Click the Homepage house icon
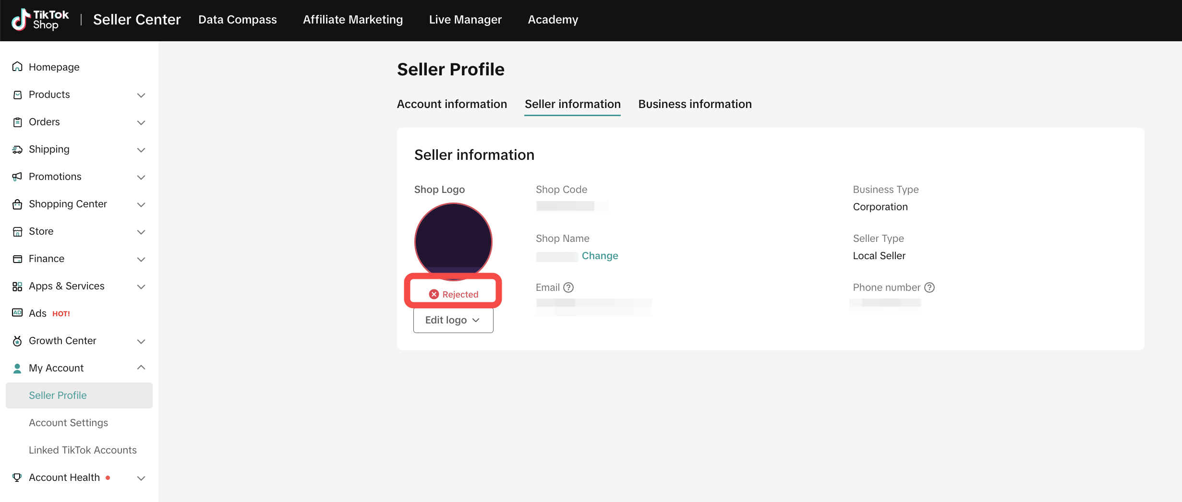The width and height of the screenshot is (1182, 502). [17, 67]
